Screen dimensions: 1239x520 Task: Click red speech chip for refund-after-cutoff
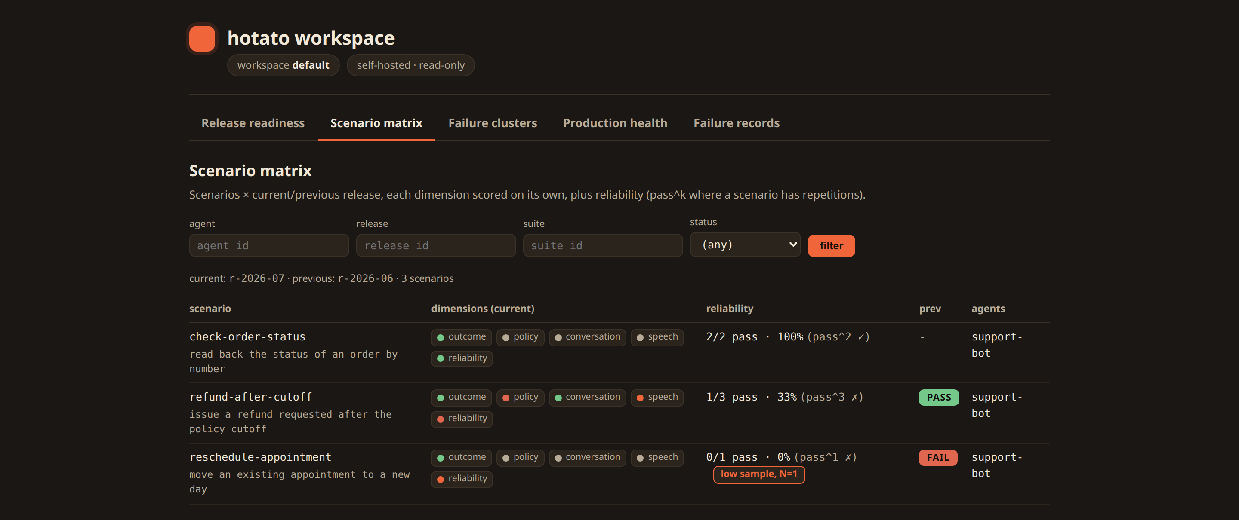(656, 397)
